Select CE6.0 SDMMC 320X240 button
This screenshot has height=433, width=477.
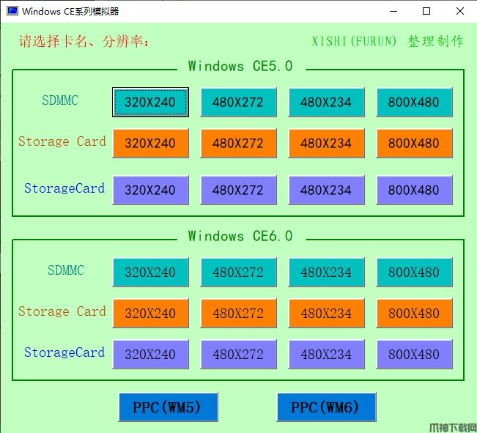(x=150, y=273)
